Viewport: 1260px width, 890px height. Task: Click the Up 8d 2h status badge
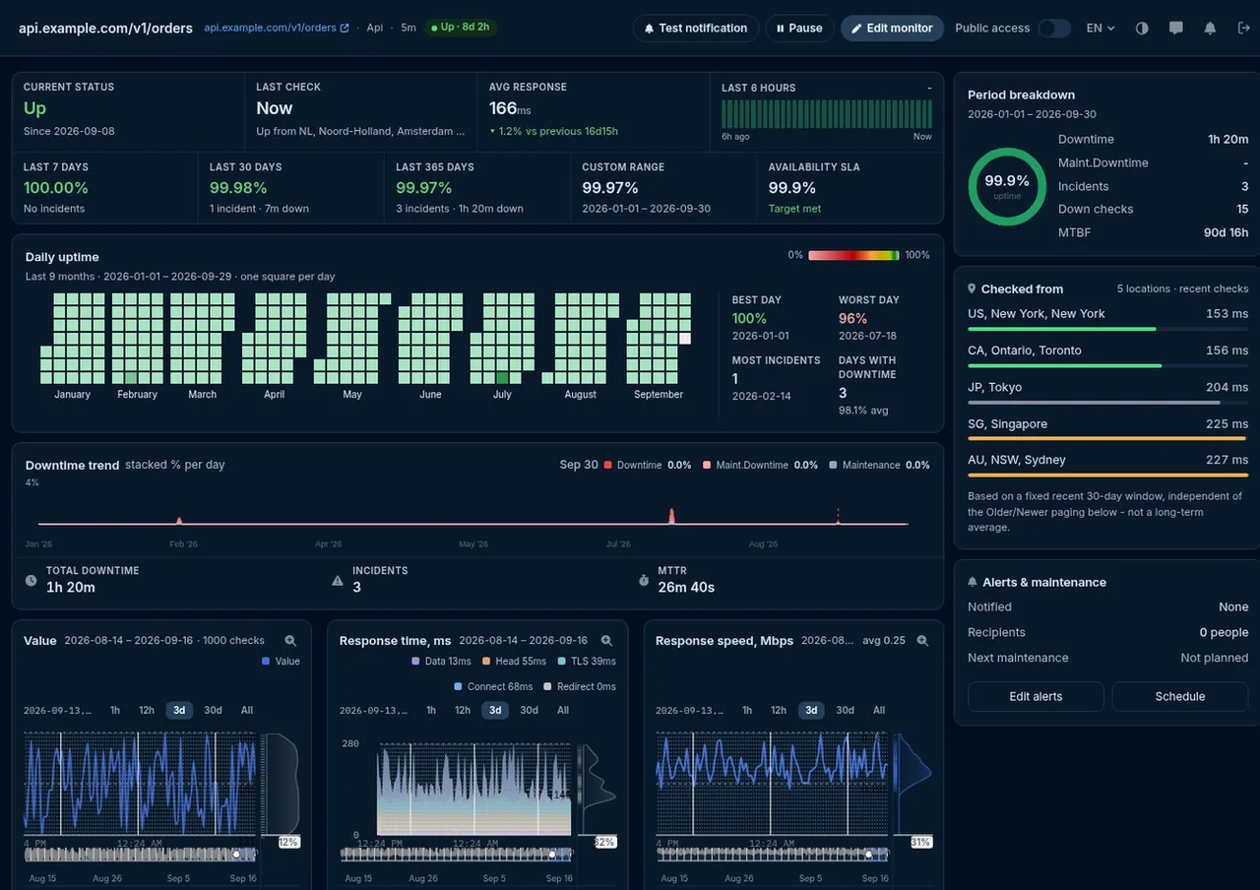(461, 28)
